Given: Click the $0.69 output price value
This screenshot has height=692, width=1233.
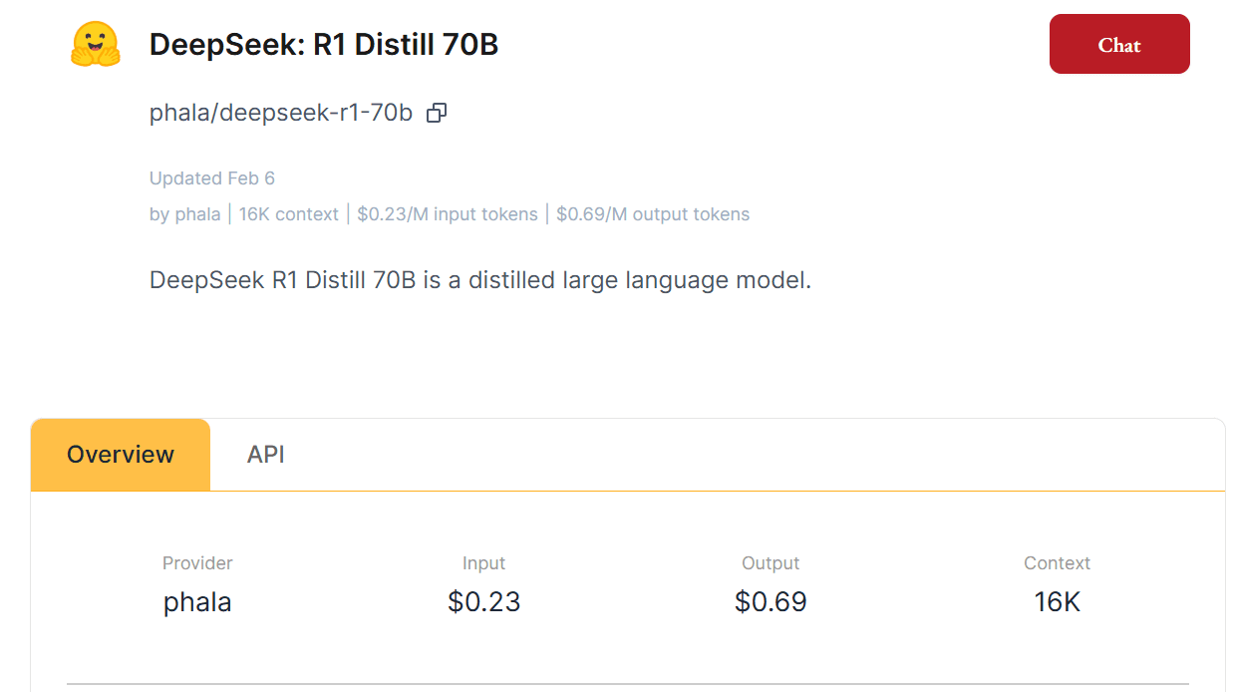Looking at the screenshot, I should coord(770,601).
